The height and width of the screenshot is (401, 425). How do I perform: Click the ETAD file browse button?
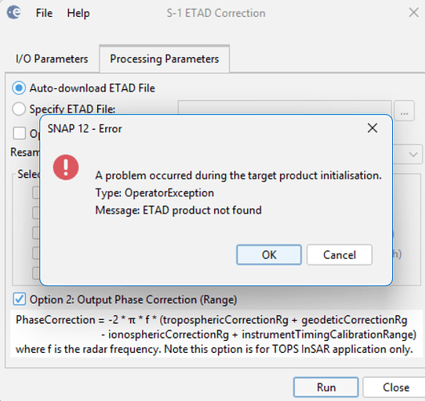(404, 111)
